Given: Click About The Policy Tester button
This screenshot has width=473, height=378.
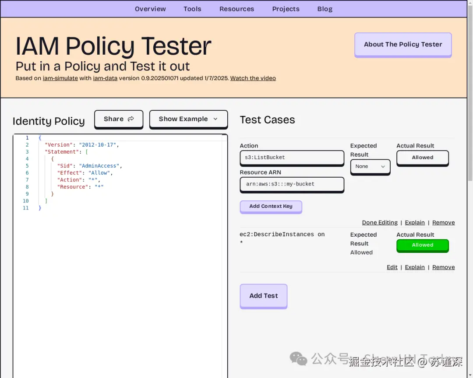Looking at the screenshot, I should pyautogui.click(x=403, y=45).
